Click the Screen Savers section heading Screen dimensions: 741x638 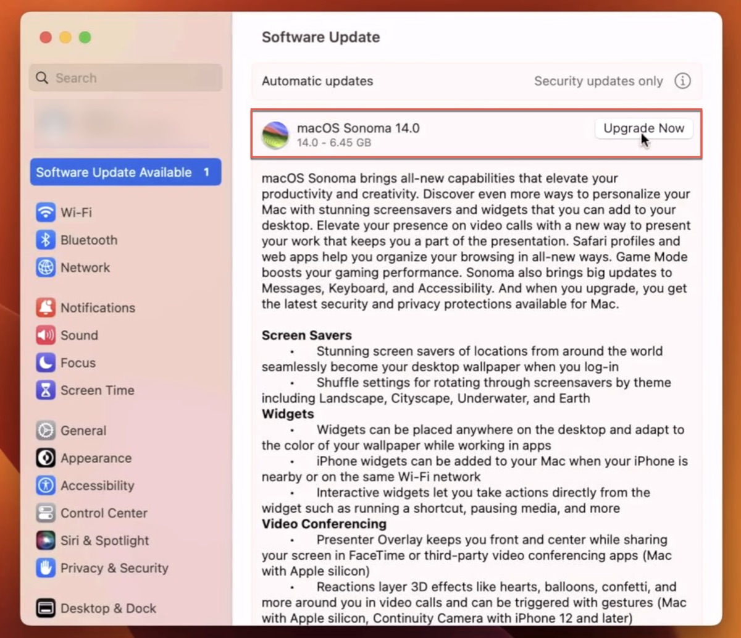306,335
